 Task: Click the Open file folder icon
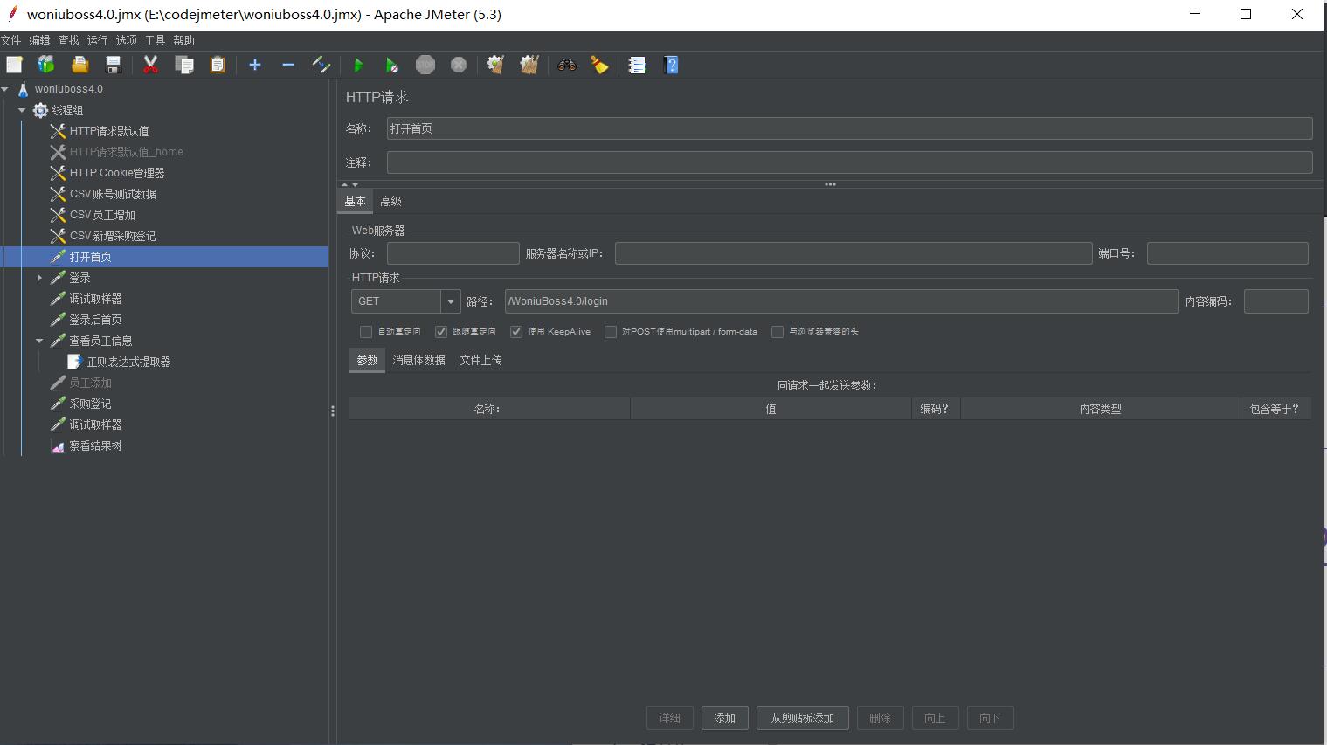coord(79,65)
